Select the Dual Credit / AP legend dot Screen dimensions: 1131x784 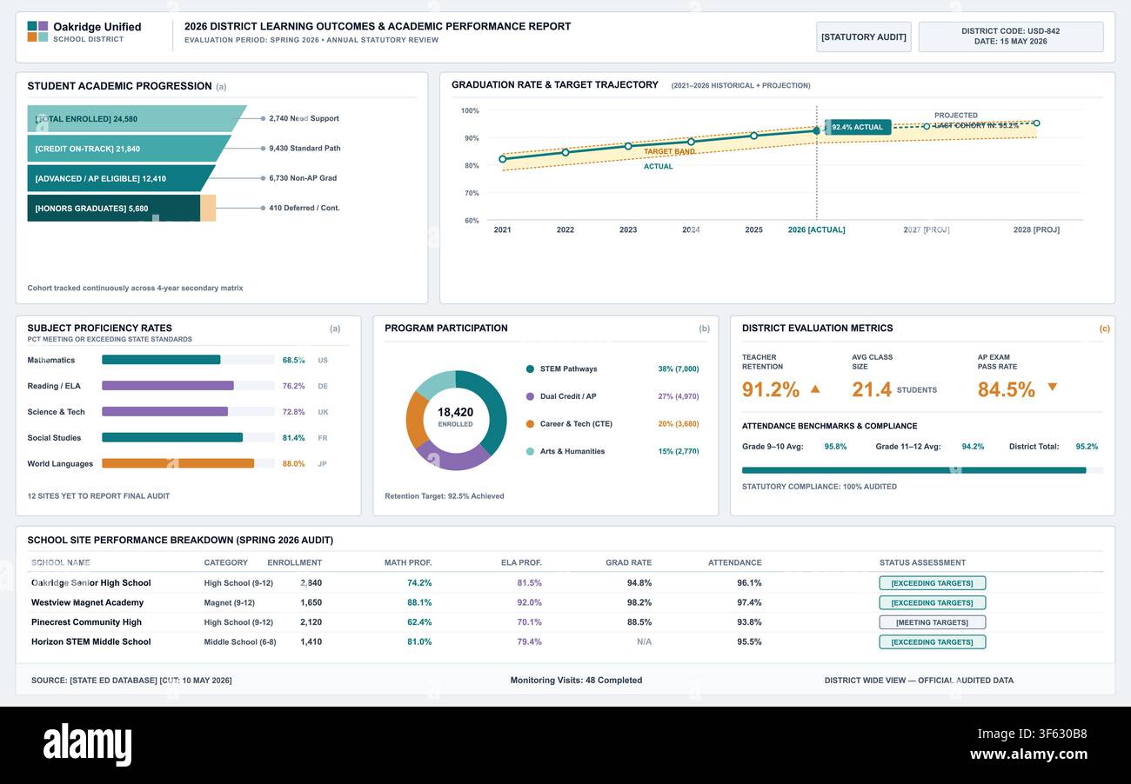[x=530, y=396]
